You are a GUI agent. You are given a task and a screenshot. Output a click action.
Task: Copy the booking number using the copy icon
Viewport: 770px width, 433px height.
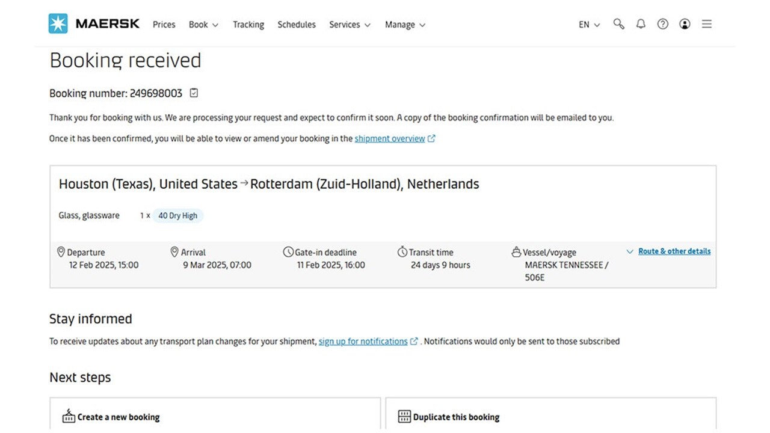point(193,93)
